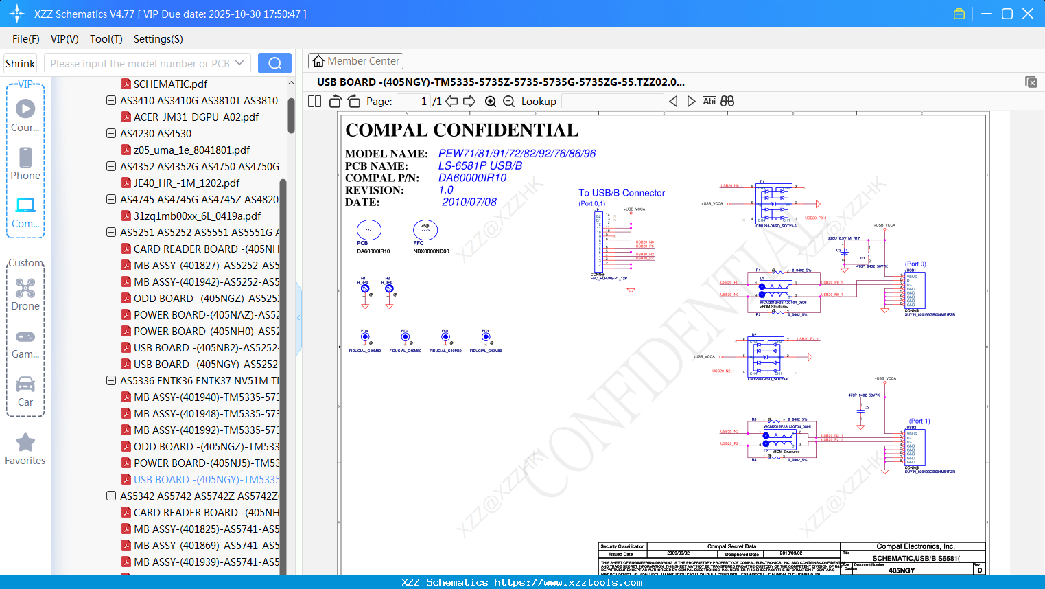Open SCHEMATIC.pdf in the file tree
Image resolution: width=1045 pixels, height=589 pixels.
(170, 84)
